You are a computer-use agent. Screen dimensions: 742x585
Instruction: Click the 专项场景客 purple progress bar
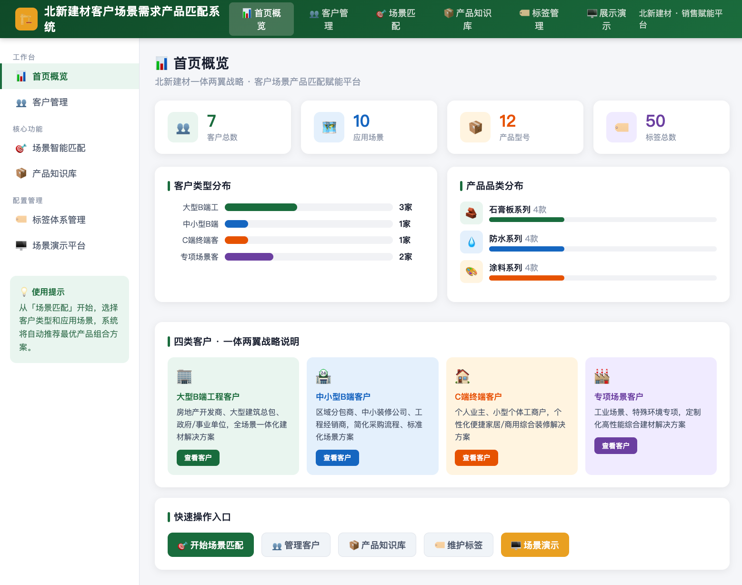(249, 257)
